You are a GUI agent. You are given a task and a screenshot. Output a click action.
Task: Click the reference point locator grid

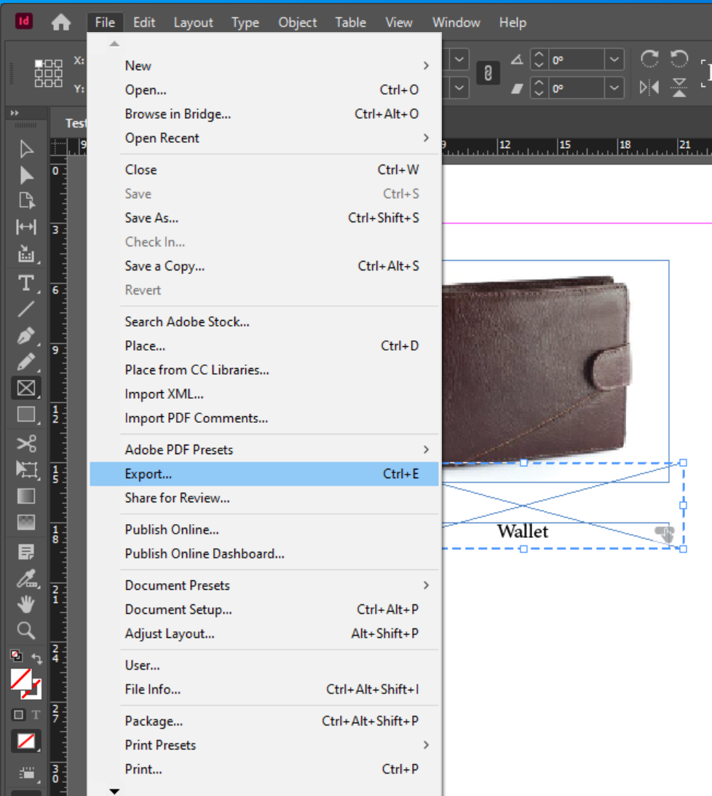(48, 73)
